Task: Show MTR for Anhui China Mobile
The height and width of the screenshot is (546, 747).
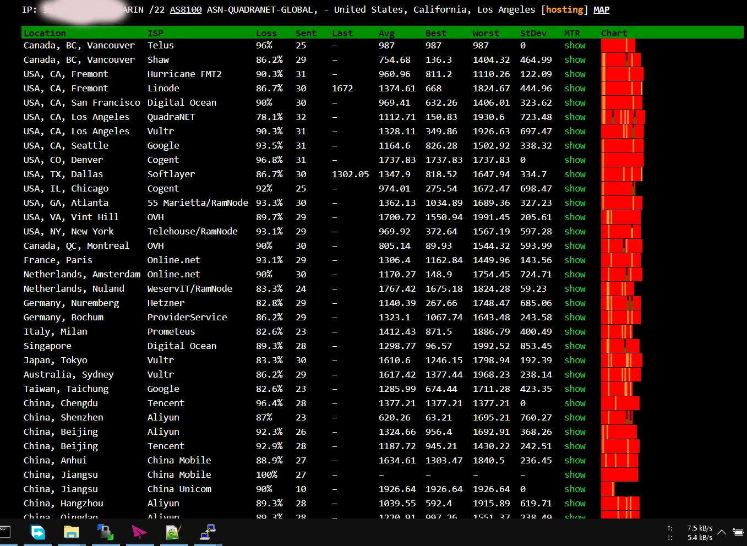Action: coord(575,461)
